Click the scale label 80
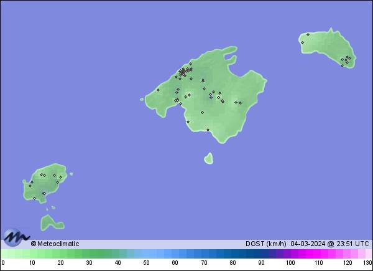Viewport: 373px width, 271px height. (x=233, y=263)
